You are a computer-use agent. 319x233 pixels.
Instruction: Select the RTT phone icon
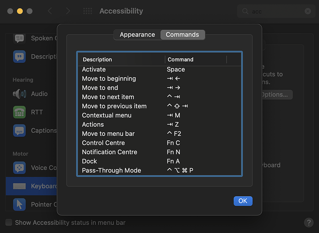pos(19,112)
